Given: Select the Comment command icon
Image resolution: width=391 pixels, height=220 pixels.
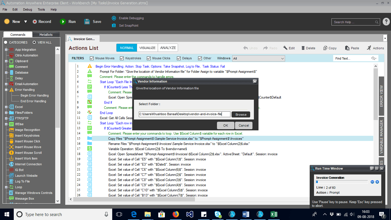Looking at the screenshot, I should pyautogui.click(x=11, y=67).
